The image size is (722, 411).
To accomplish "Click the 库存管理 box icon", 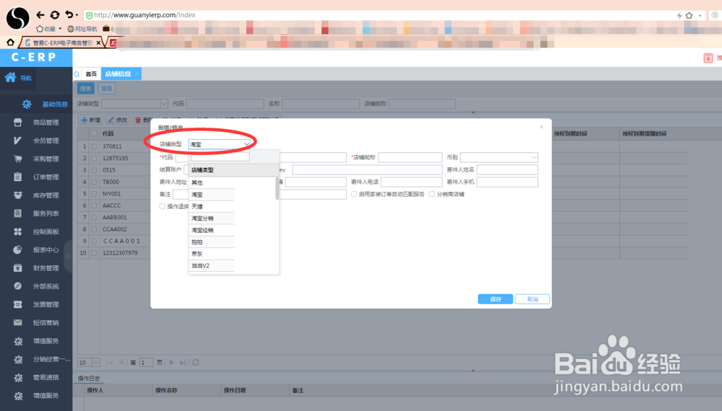I will tap(17, 195).
